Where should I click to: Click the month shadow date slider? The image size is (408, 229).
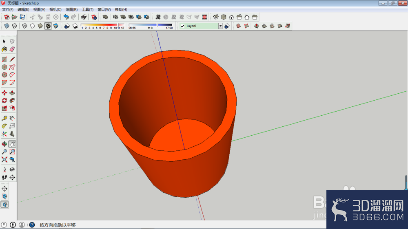[102, 25]
